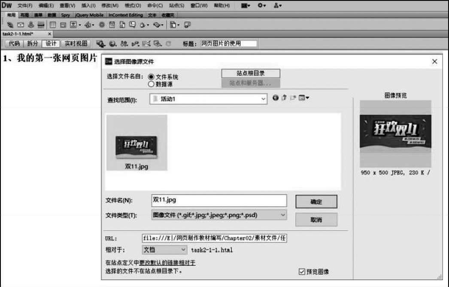Open the view menu dropdown in dialog
449x287 pixels.
(304, 98)
